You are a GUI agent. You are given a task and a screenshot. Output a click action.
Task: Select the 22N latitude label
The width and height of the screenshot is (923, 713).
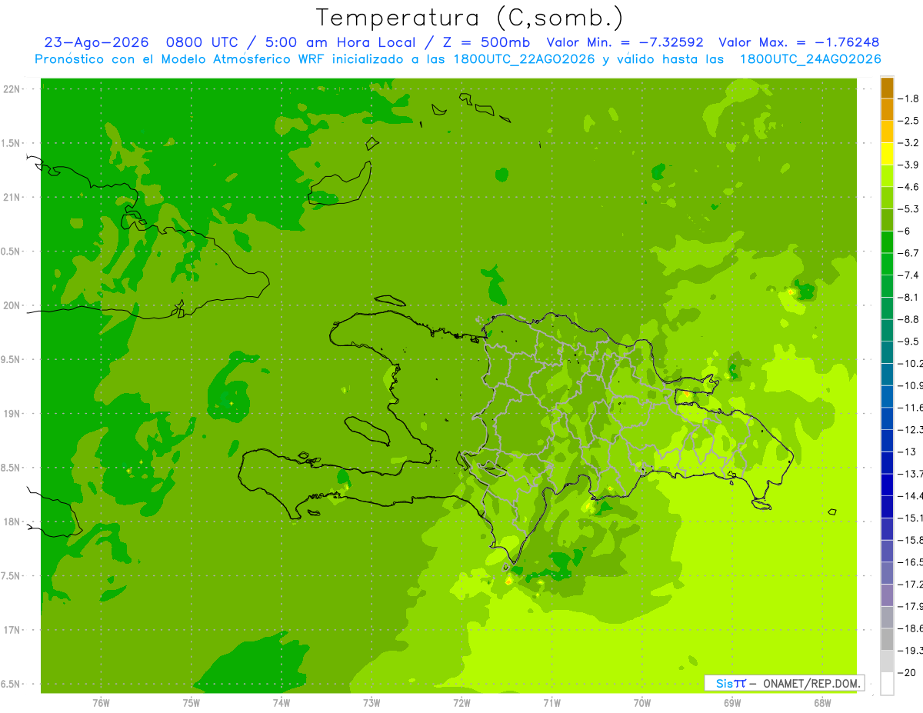point(12,89)
